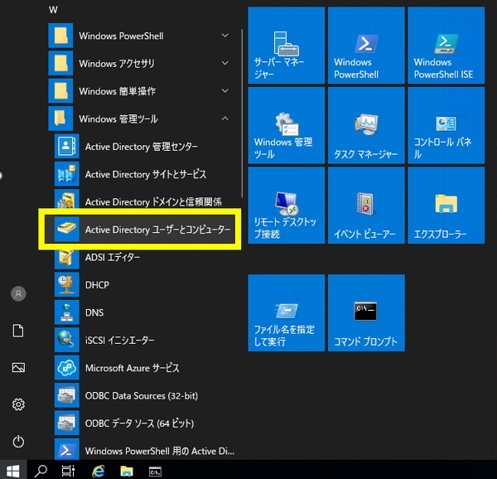This screenshot has width=497, height=479.
Task: Click the 'W' alphabet section header
Action: [x=53, y=10]
